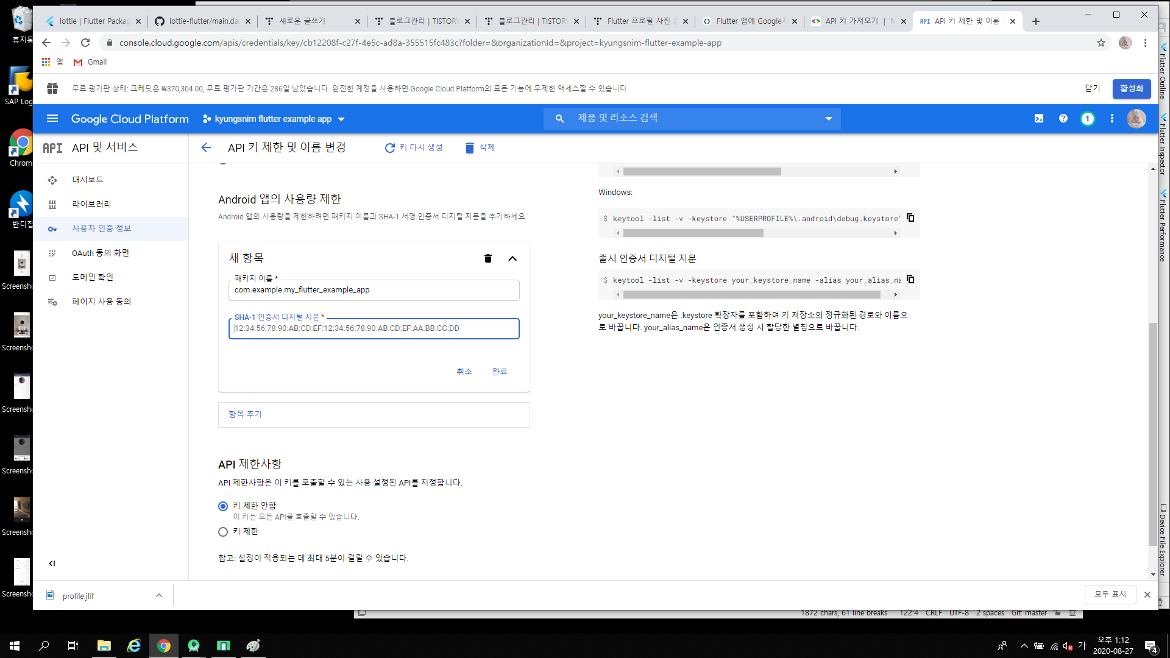Activate Cloud Shell terminal icon
The width and height of the screenshot is (1170, 658).
(1039, 119)
